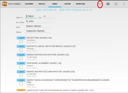This screenshot has width=128, height=93.
Task: Switch to the Inspection tab
Action: point(80,4)
